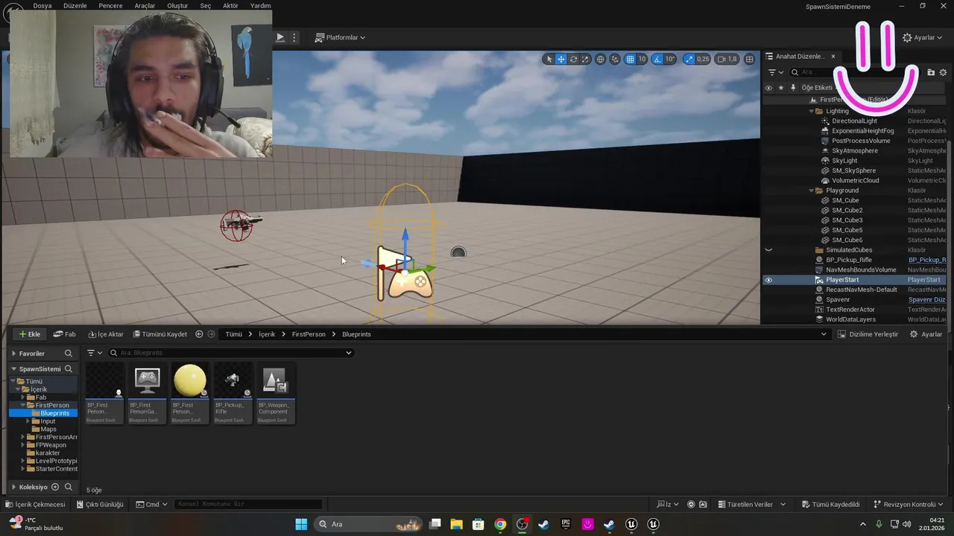Image resolution: width=954 pixels, height=536 pixels.
Task: Select SM_SkySphere in the Outliner
Action: click(854, 170)
